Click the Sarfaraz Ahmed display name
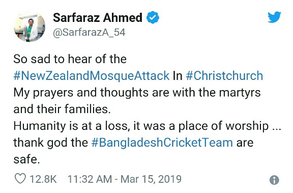Image resolution: width=293 pixels, height=193 pixels. [x=98, y=18]
